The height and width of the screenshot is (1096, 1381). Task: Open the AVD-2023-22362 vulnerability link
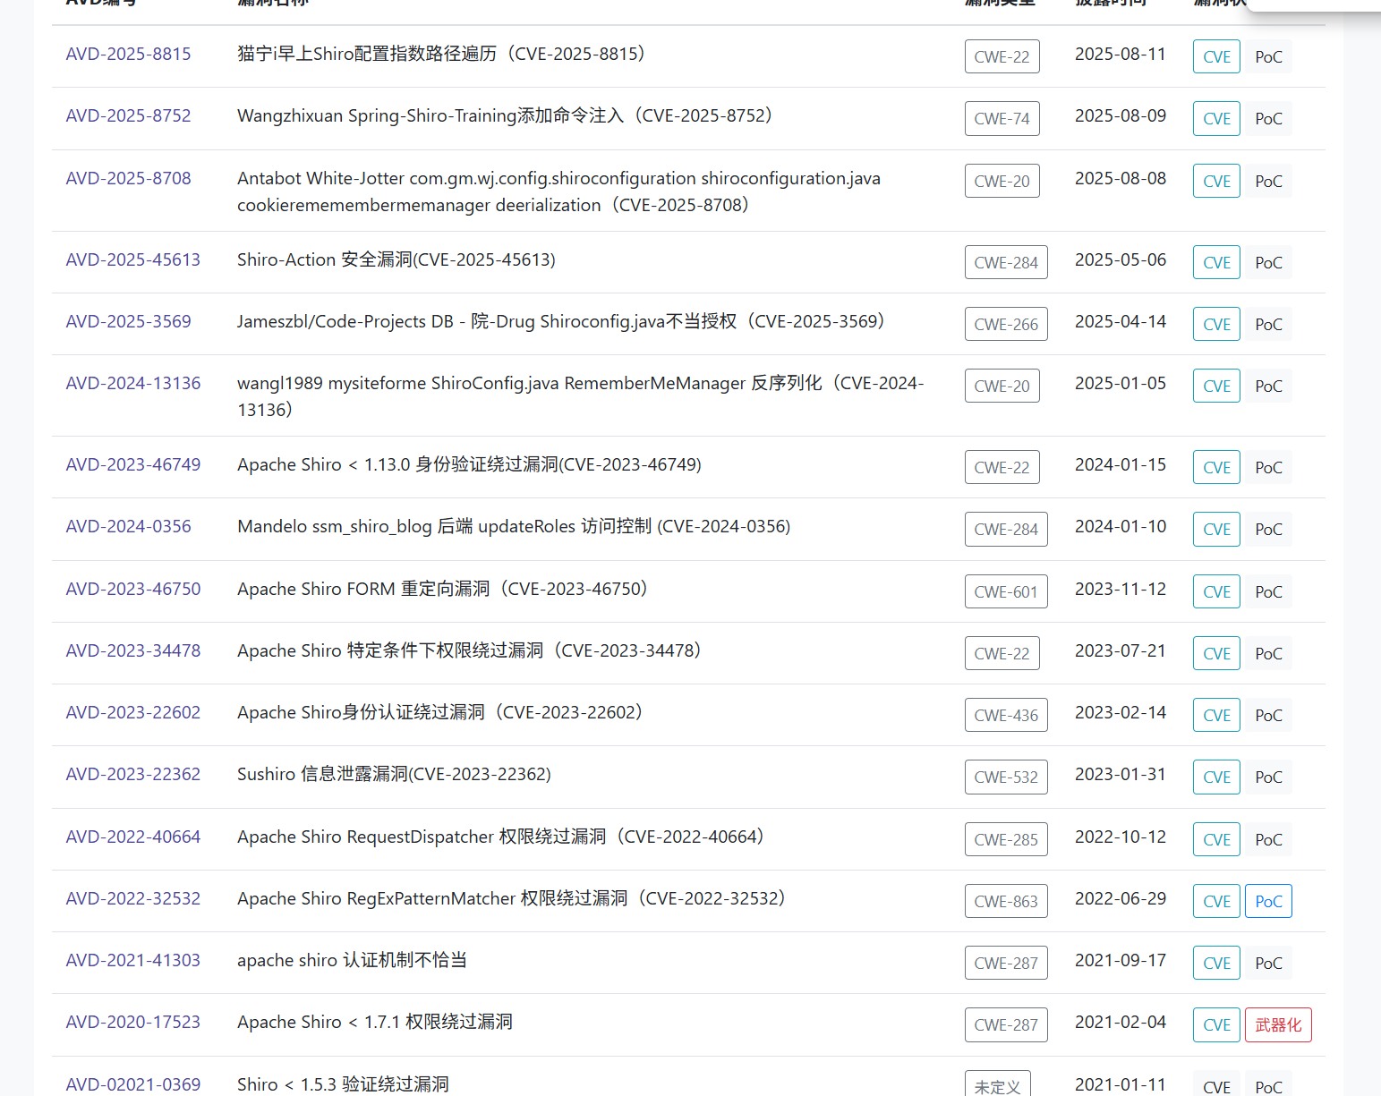[133, 774]
